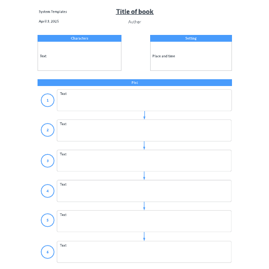Image resolution: width=269 pixels, height=269 pixels.
Task: Click the Text in third plot box
Action: [x=63, y=154]
